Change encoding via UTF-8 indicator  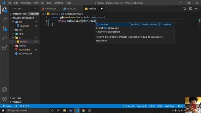click(151, 106)
